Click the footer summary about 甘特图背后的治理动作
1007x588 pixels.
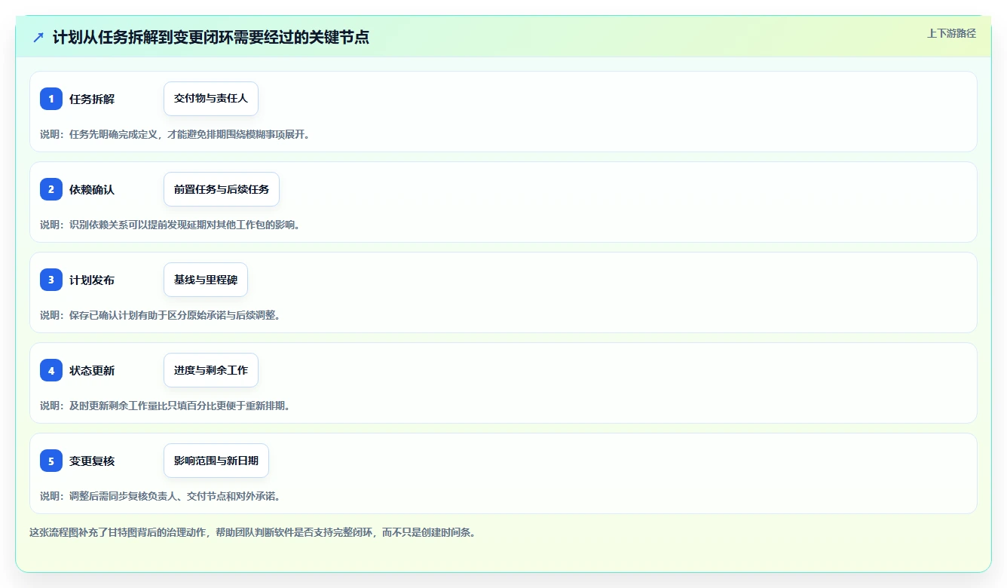point(253,532)
